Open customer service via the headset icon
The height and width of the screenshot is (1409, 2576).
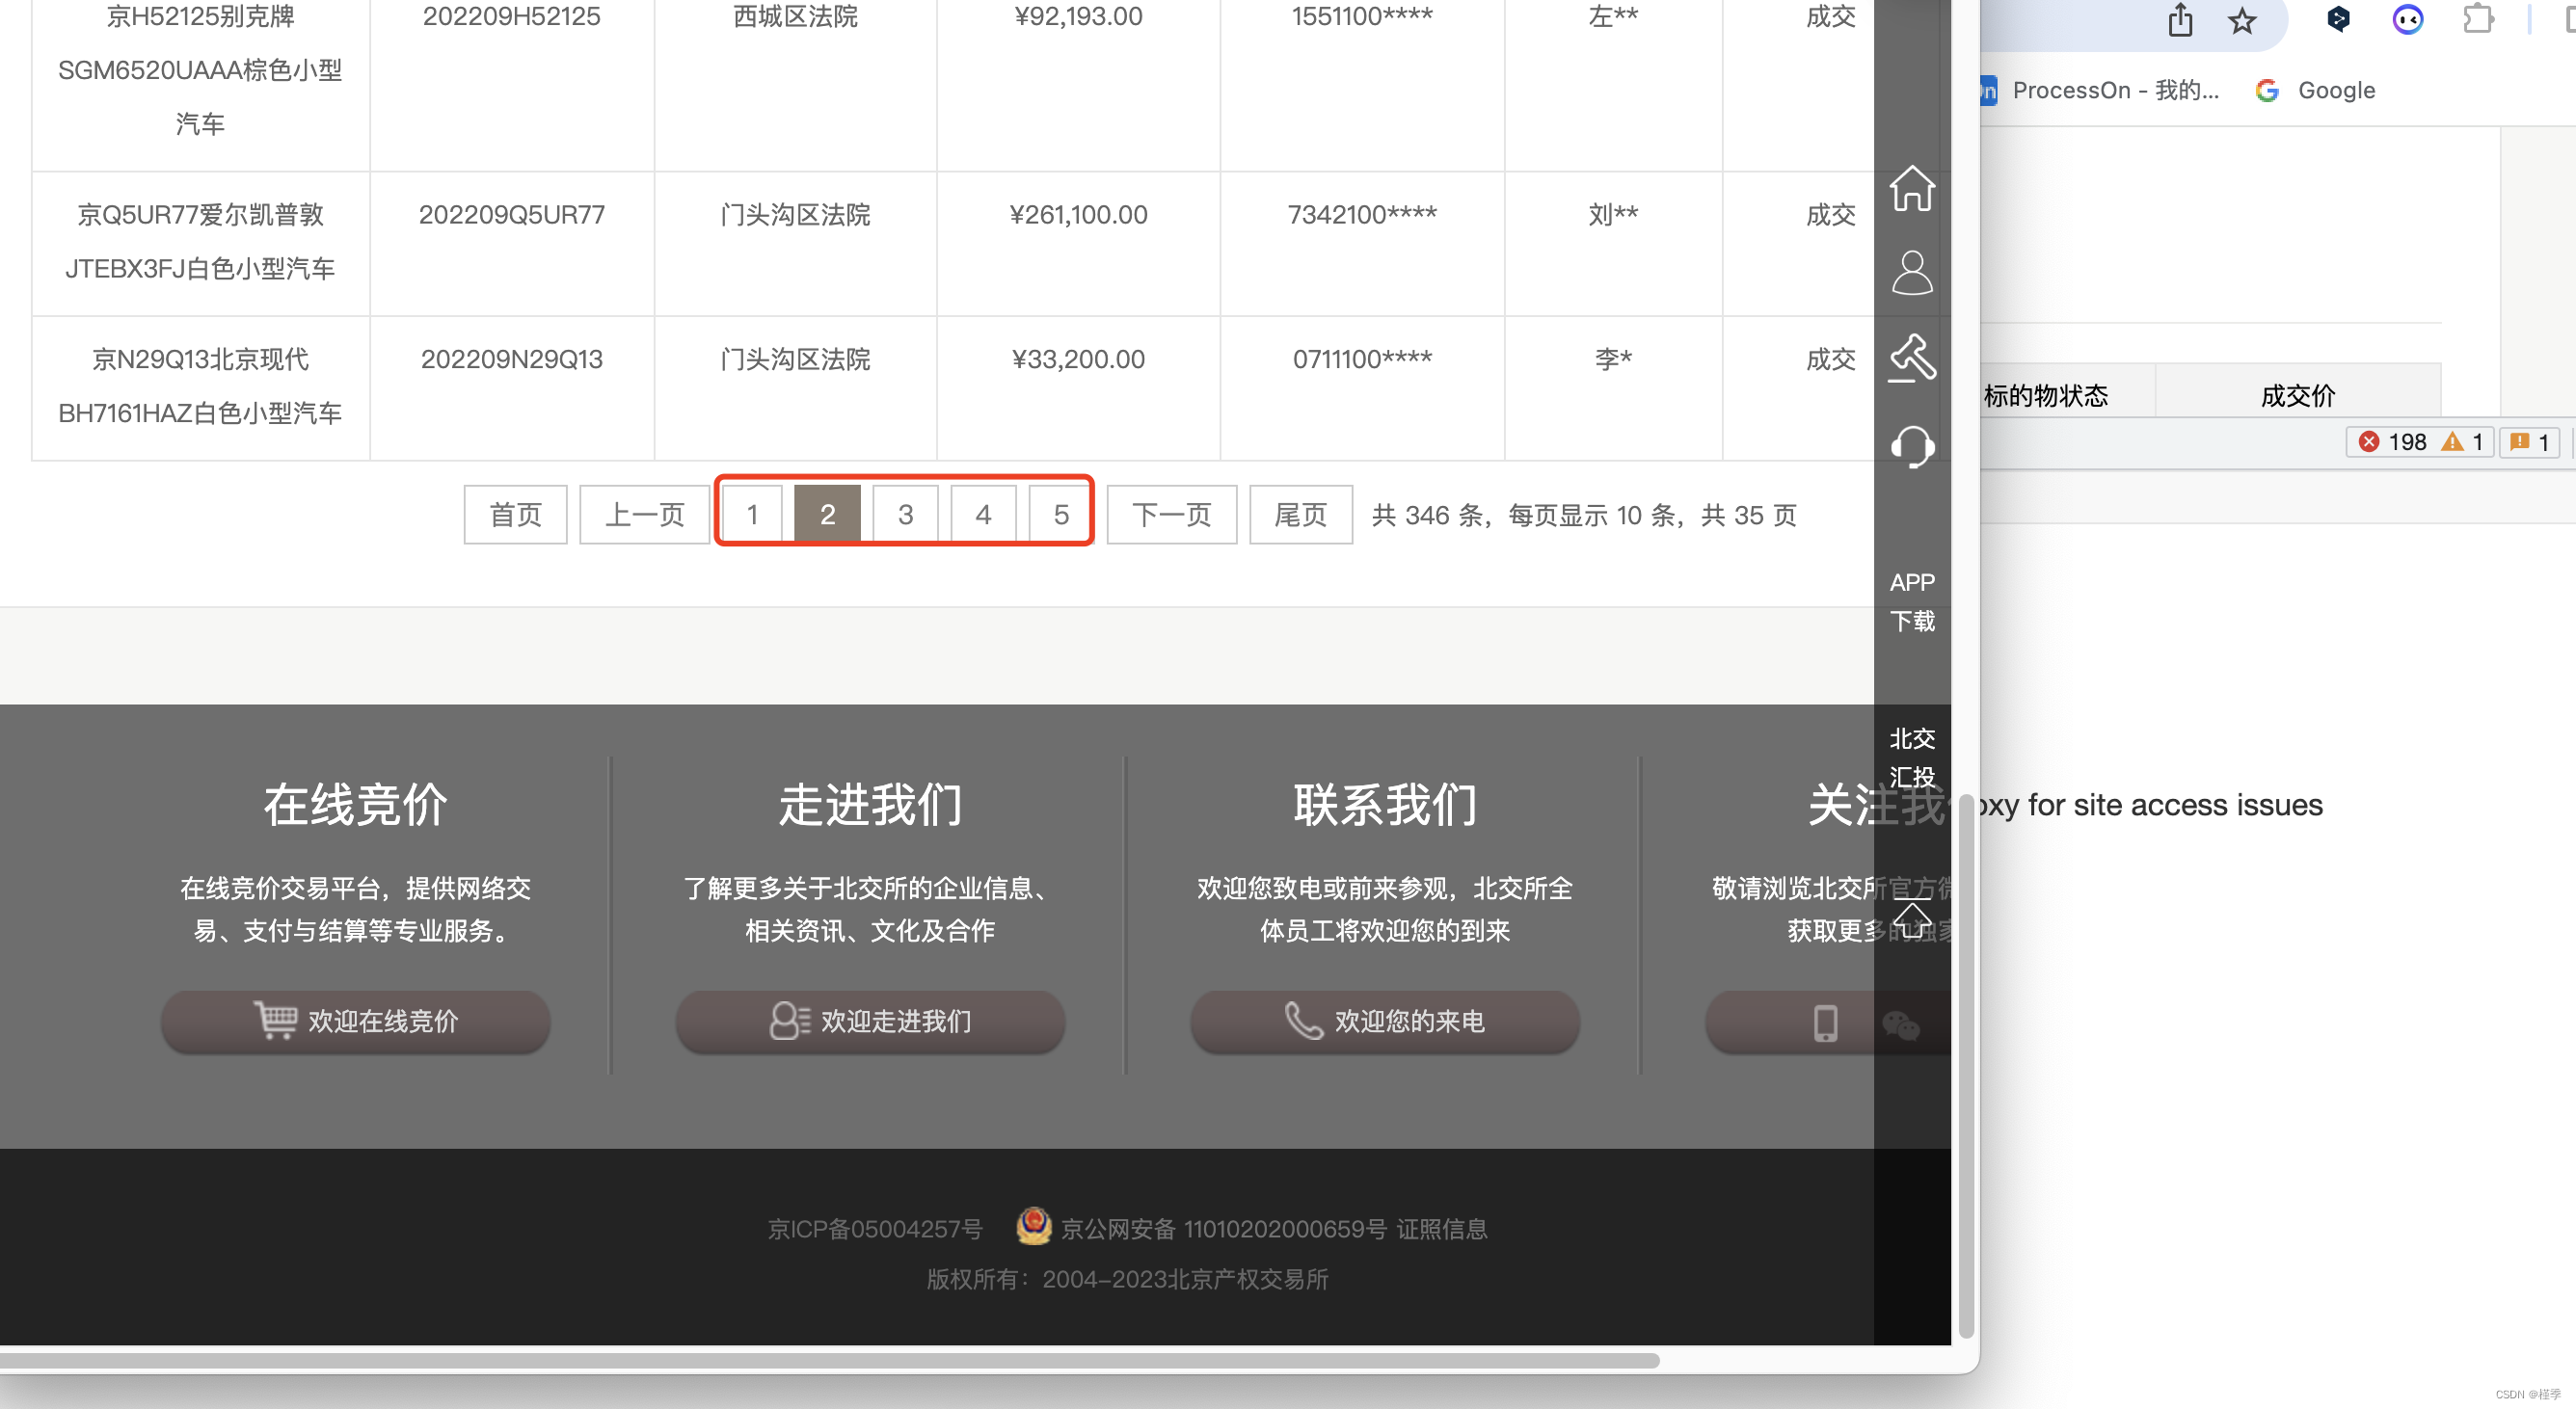pyautogui.click(x=1912, y=448)
